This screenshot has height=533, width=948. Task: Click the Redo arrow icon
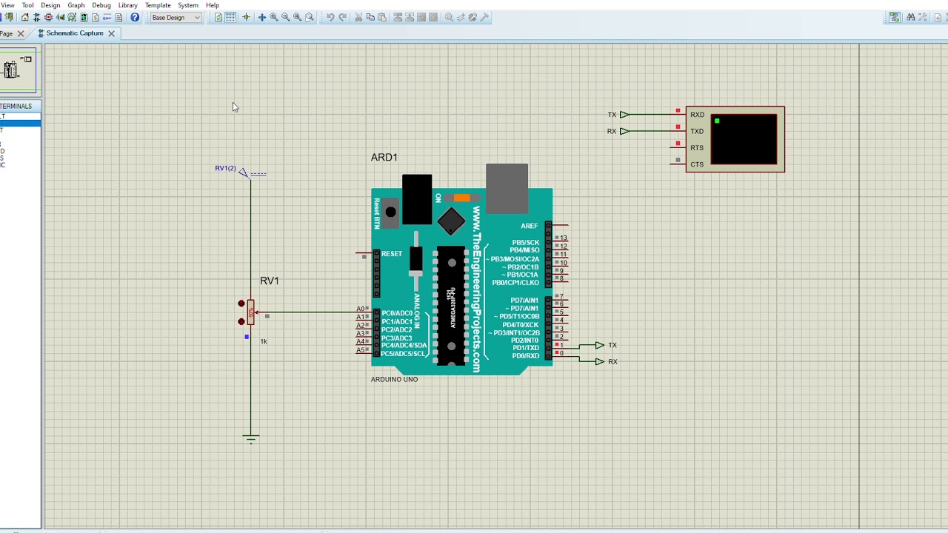coord(343,17)
